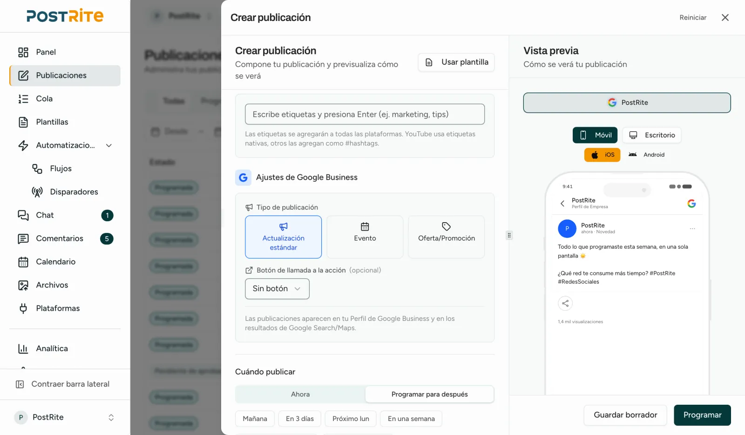This screenshot has width=745, height=435.
Task: Open the Plataformas plug icon
Action: tap(23, 308)
